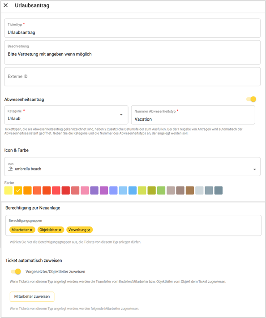
Task: Click into the Externe ID field
Action: [133, 77]
